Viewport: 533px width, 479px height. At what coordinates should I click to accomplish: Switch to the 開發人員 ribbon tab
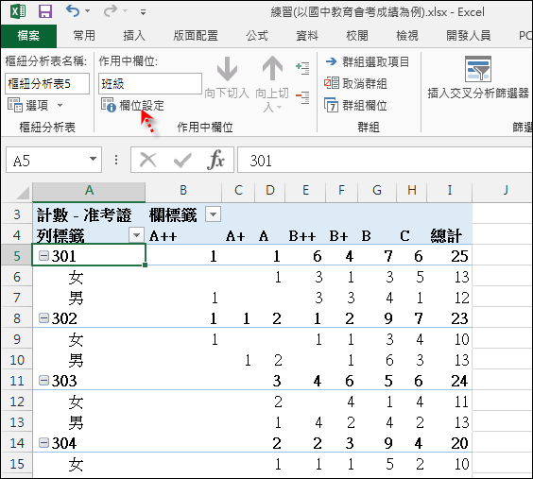pos(469,36)
